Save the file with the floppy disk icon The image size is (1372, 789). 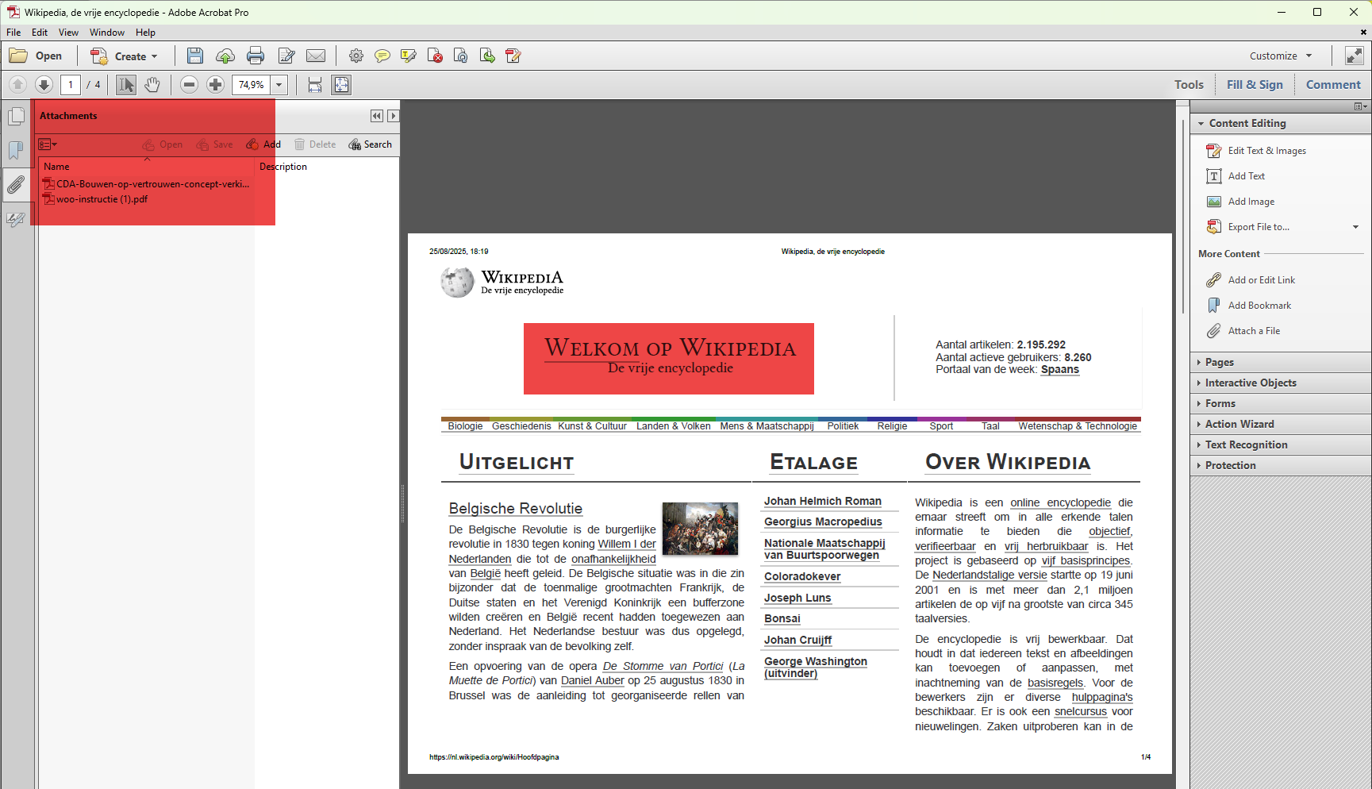pyautogui.click(x=195, y=56)
